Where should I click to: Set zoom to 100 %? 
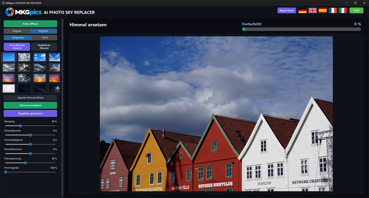pyautogui.click(x=45, y=37)
